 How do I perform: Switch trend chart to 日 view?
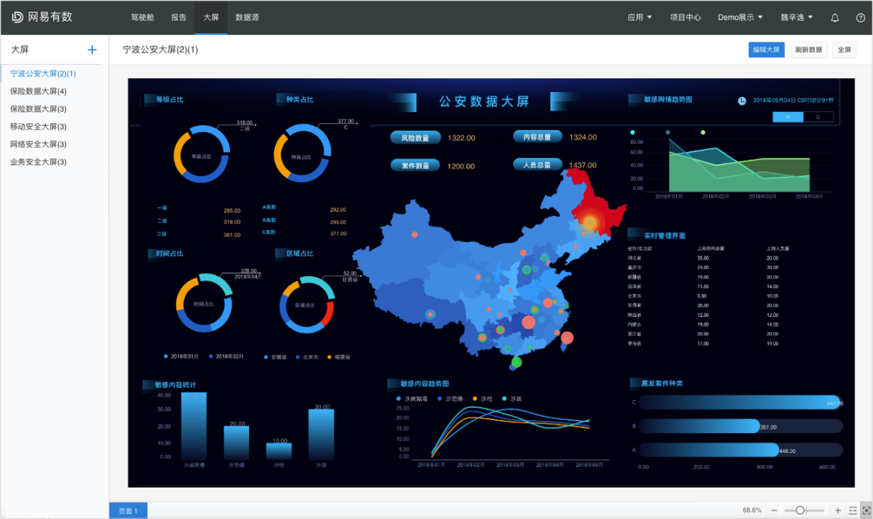pyautogui.click(x=817, y=117)
